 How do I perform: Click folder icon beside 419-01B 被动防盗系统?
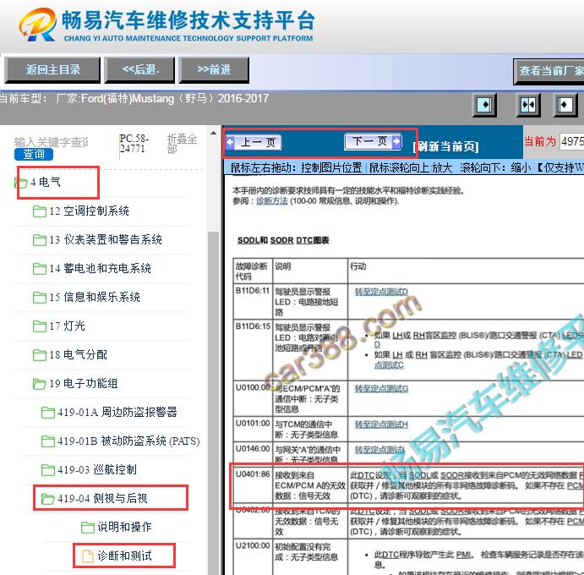(47, 441)
